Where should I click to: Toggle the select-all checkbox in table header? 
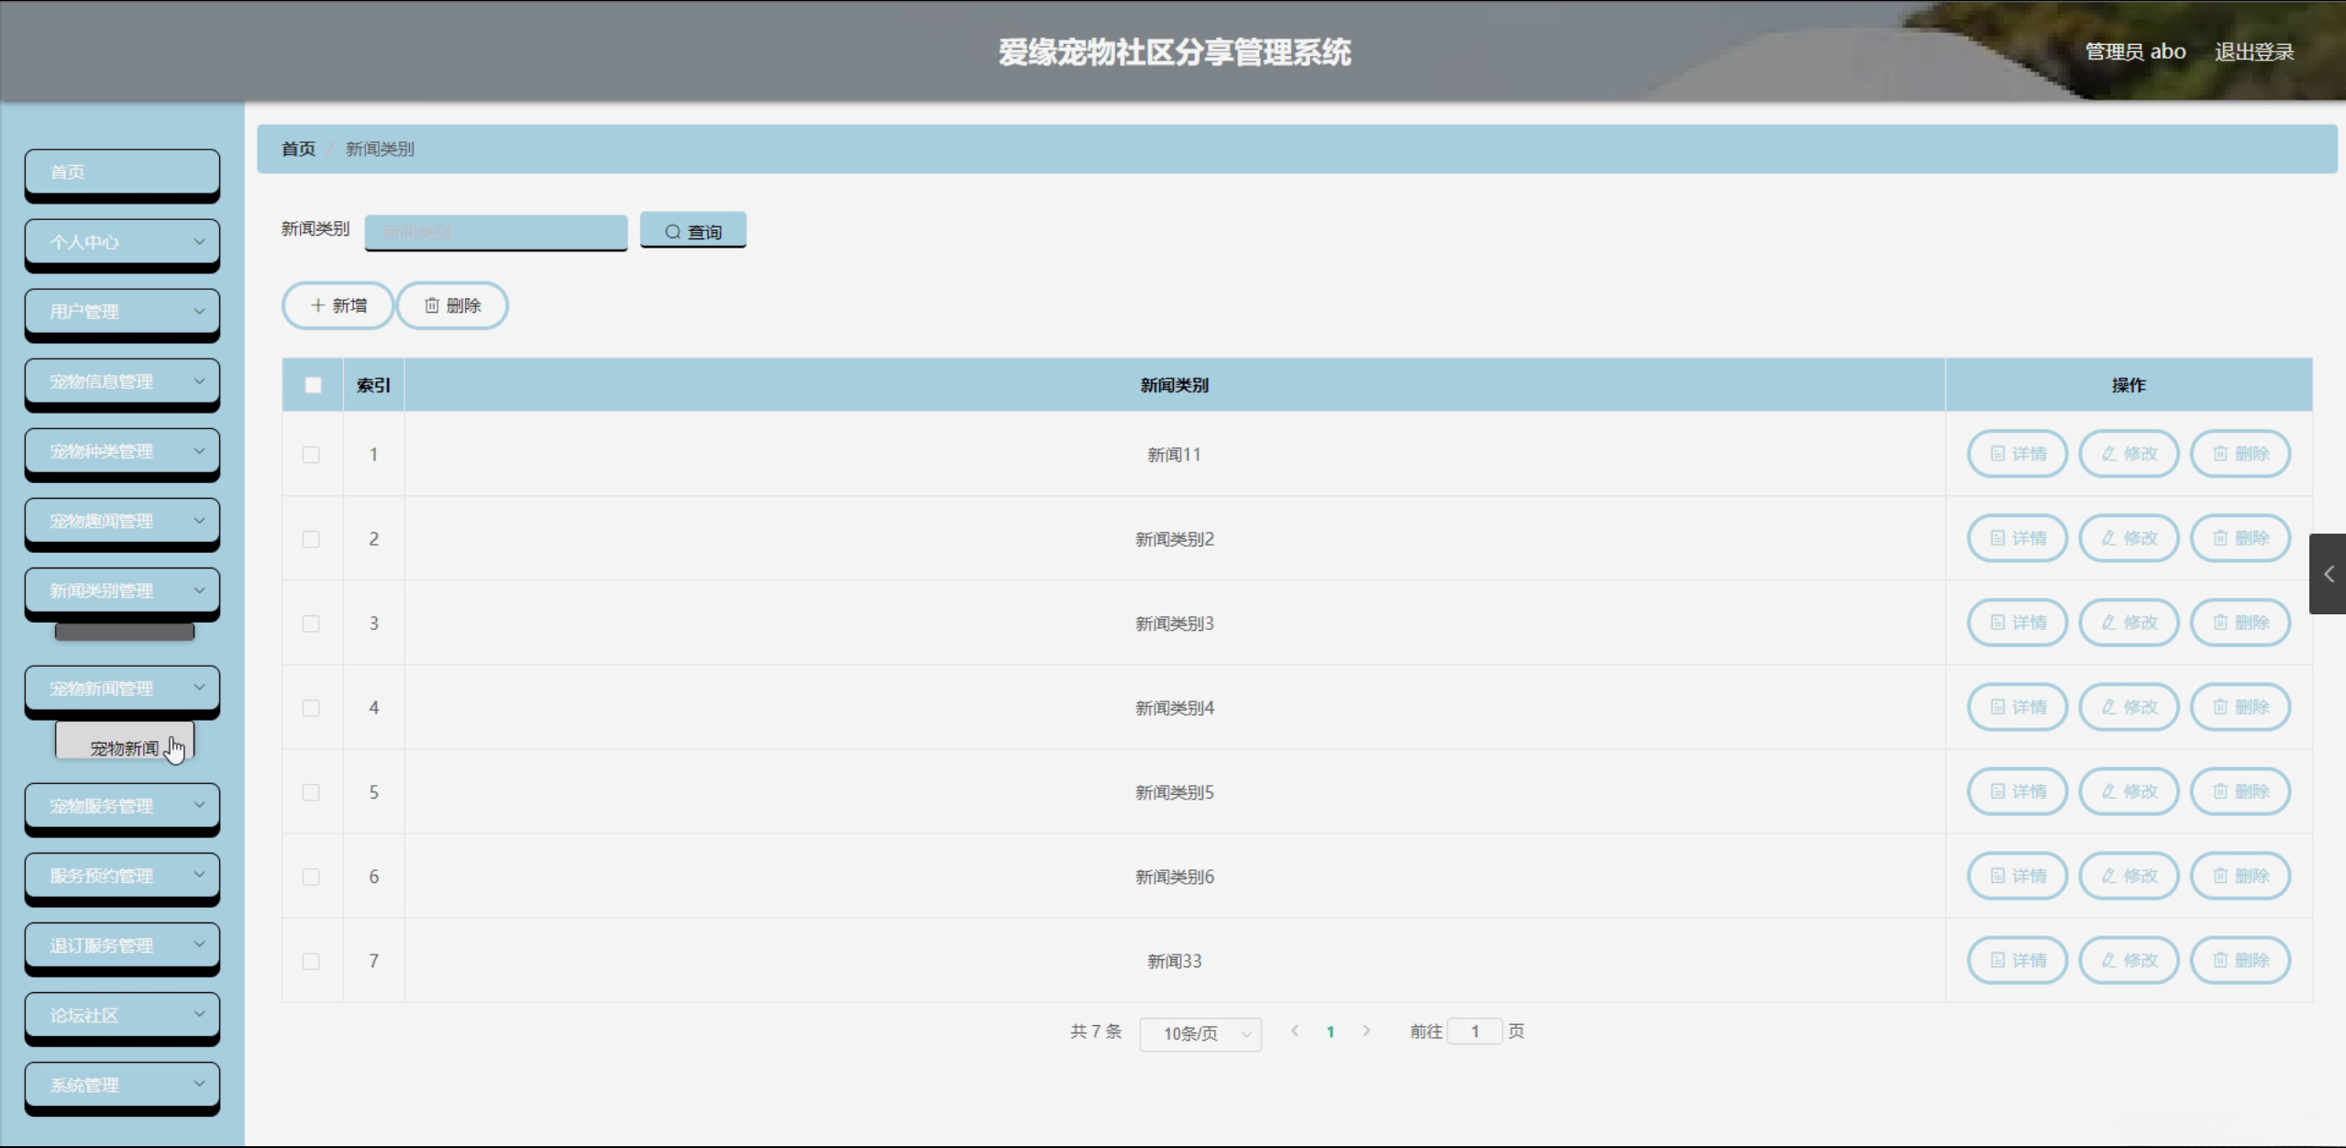tap(313, 385)
